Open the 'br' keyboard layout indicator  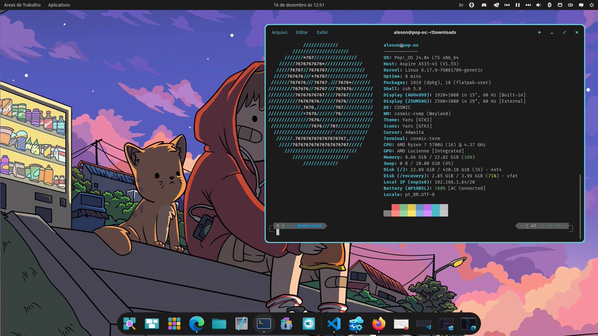tap(461, 4)
